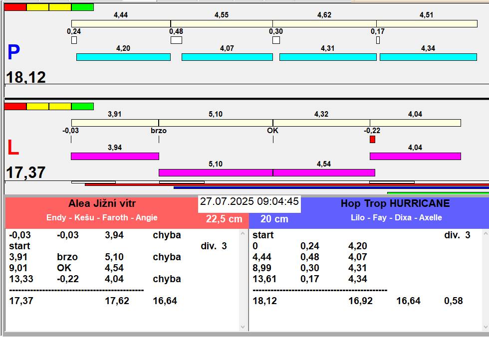489x337 pixels.
Task: Click the beige segment labeled 4,51
Action: click(427, 23)
